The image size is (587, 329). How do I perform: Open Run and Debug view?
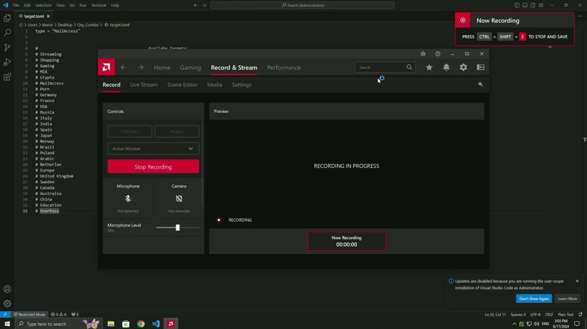click(x=7, y=62)
